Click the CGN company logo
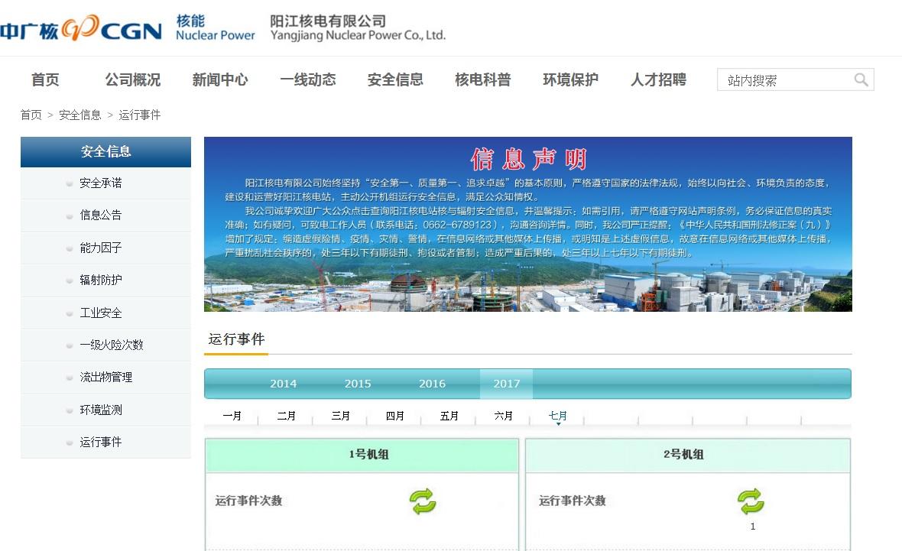This screenshot has width=902, height=551. pos(84,29)
